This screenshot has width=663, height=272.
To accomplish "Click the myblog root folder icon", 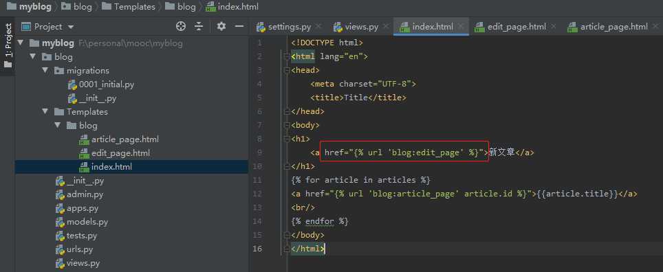I will 34,43.
